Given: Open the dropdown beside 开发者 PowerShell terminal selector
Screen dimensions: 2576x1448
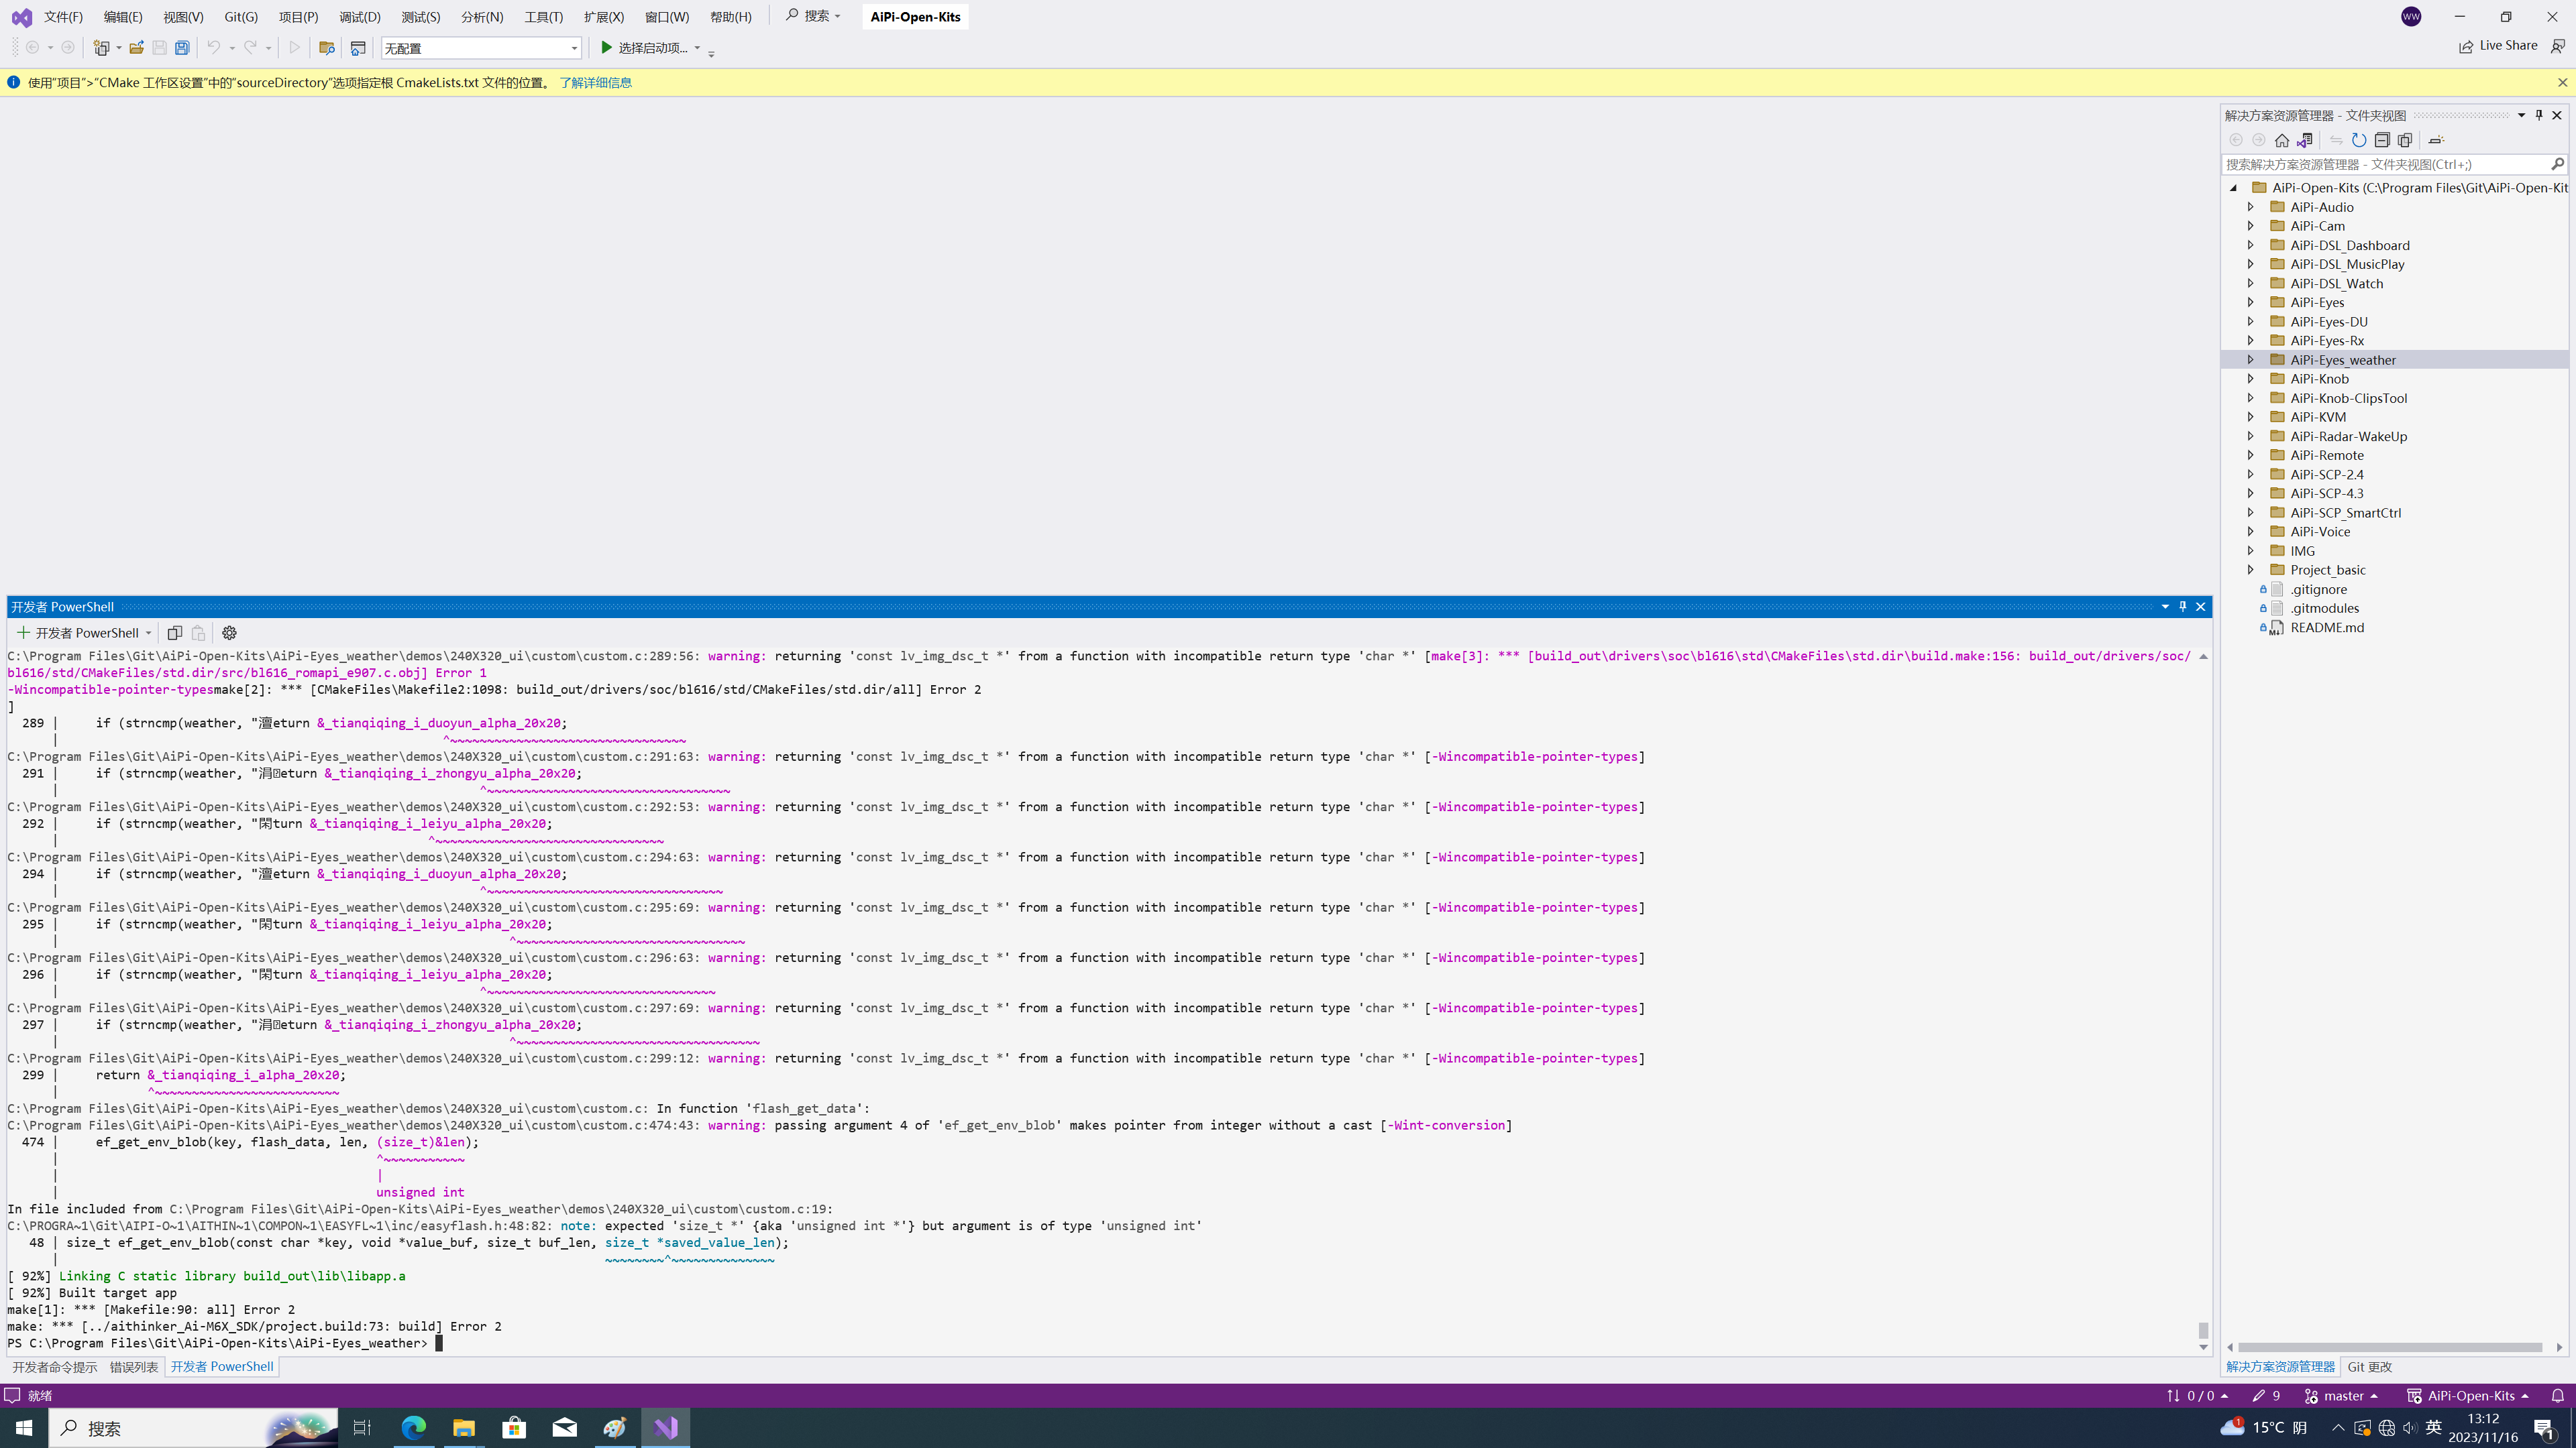Looking at the screenshot, I should pos(148,633).
